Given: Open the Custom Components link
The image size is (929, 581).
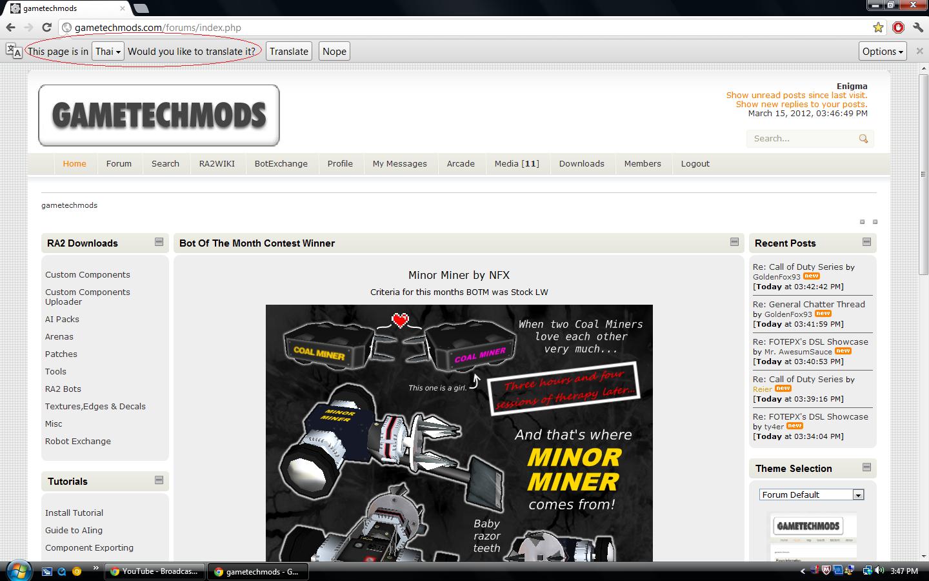Looking at the screenshot, I should 87,274.
